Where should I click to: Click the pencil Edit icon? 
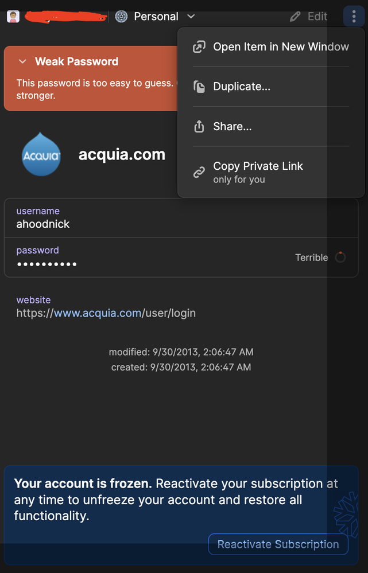coord(295,17)
